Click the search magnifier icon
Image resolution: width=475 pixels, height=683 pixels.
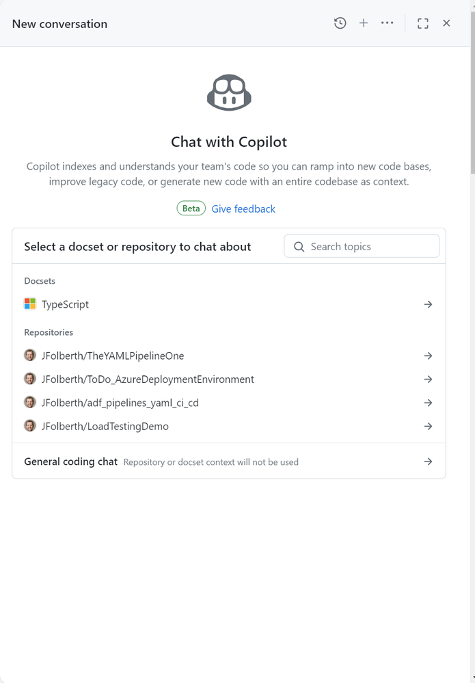tap(299, 247)
